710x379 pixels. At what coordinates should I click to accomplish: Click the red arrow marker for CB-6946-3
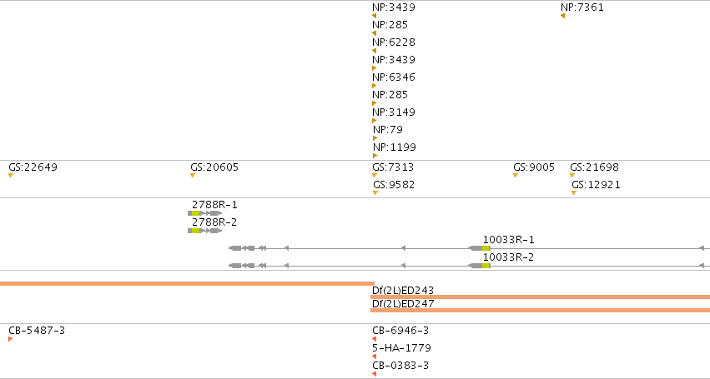pos(374,339)
